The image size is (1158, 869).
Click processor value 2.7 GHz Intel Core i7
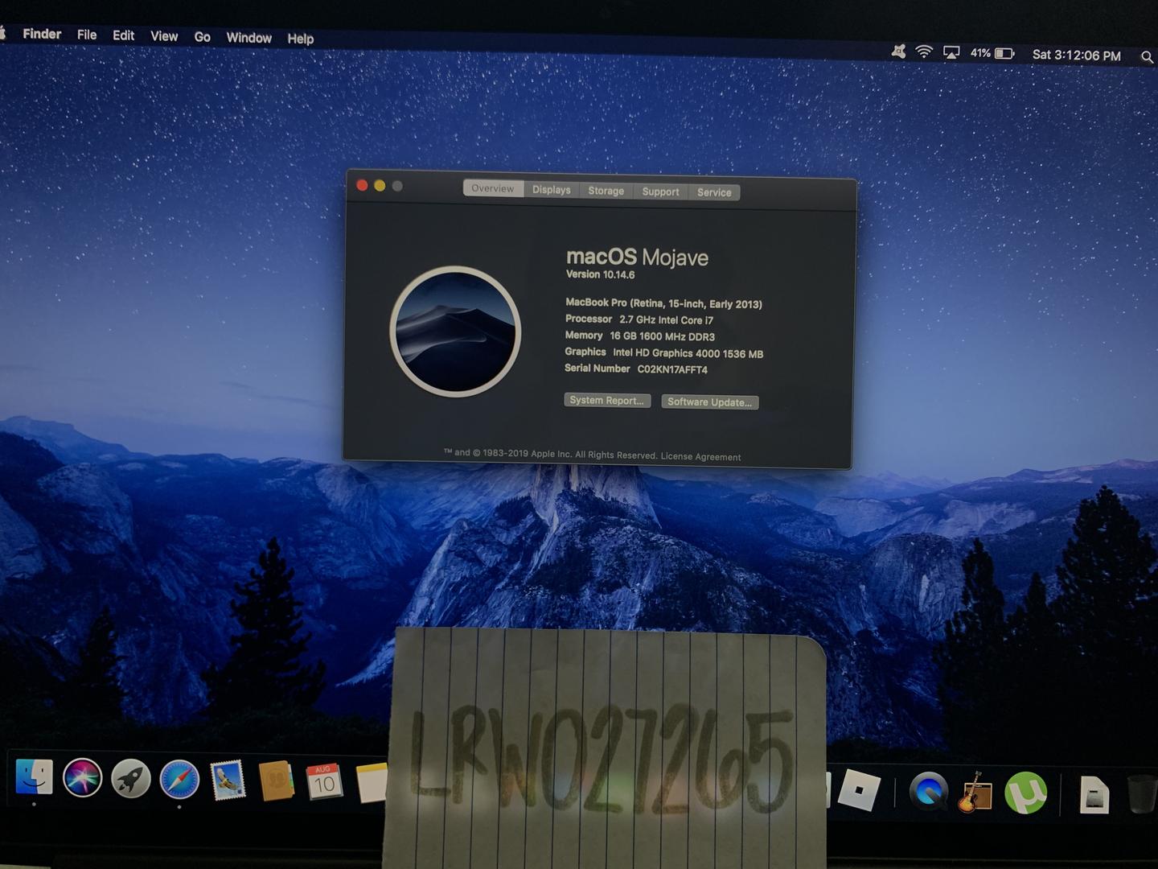pos(666,319)
